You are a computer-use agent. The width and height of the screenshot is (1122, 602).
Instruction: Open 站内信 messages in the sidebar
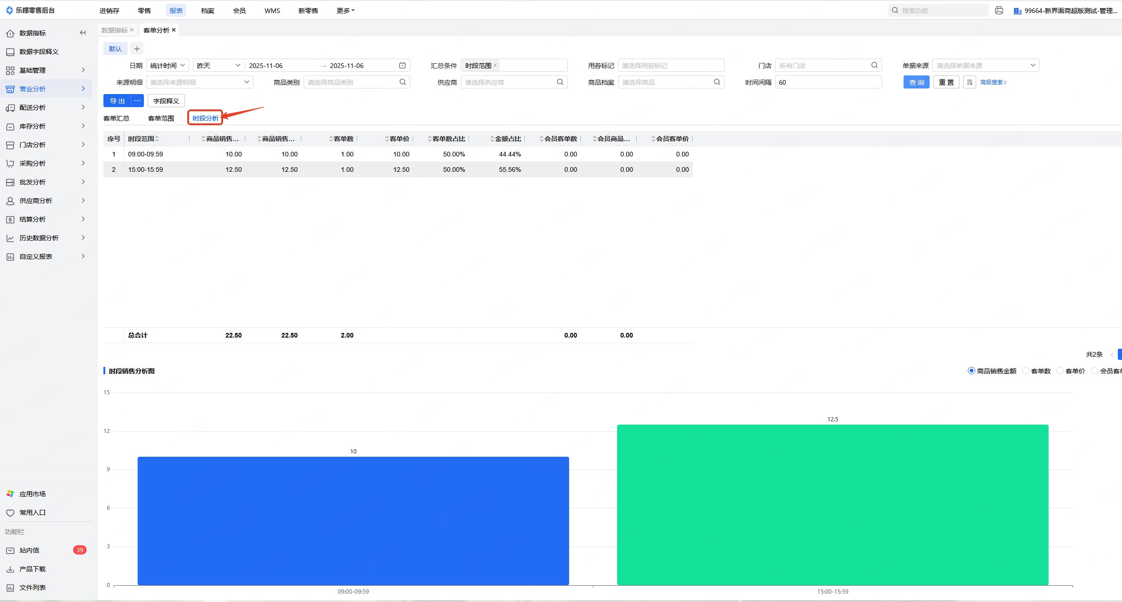tap(29, 550)
